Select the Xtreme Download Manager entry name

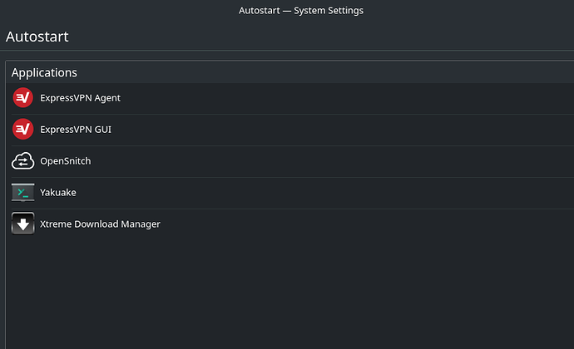(100, 224)
